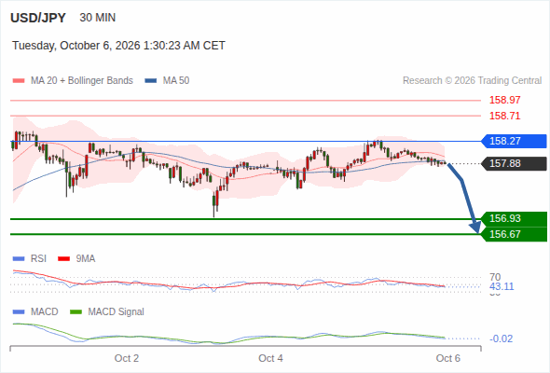Click the MA 20 + Bollinger Bands legend swatch
The image size is (550, 373).
coord(19,81)
